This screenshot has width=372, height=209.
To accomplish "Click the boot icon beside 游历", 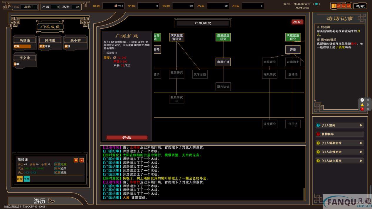I will point(51,201).
